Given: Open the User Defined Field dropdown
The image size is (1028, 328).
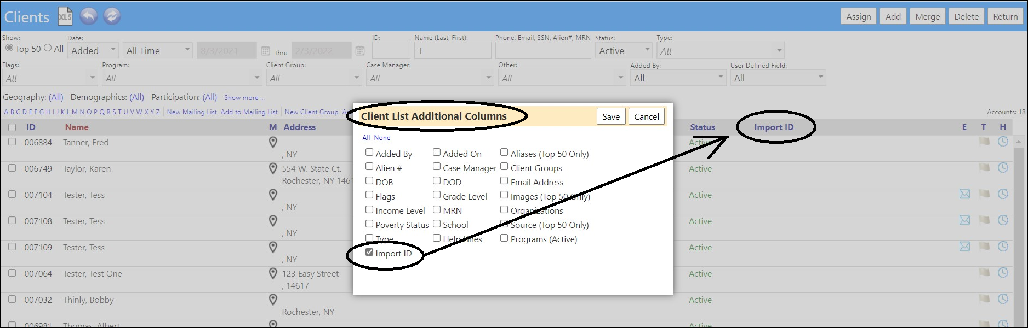Looking at the screenshot, I should click(778, 78).
